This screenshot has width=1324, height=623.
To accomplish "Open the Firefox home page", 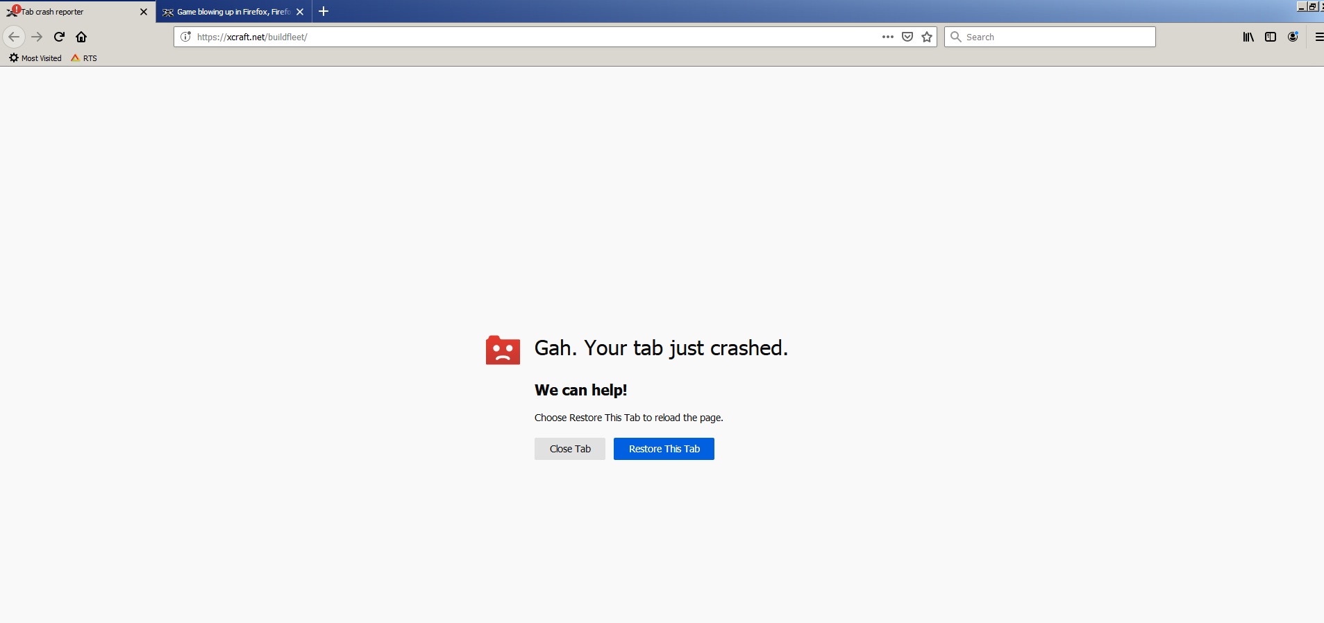I will click(x=81, y=37).
